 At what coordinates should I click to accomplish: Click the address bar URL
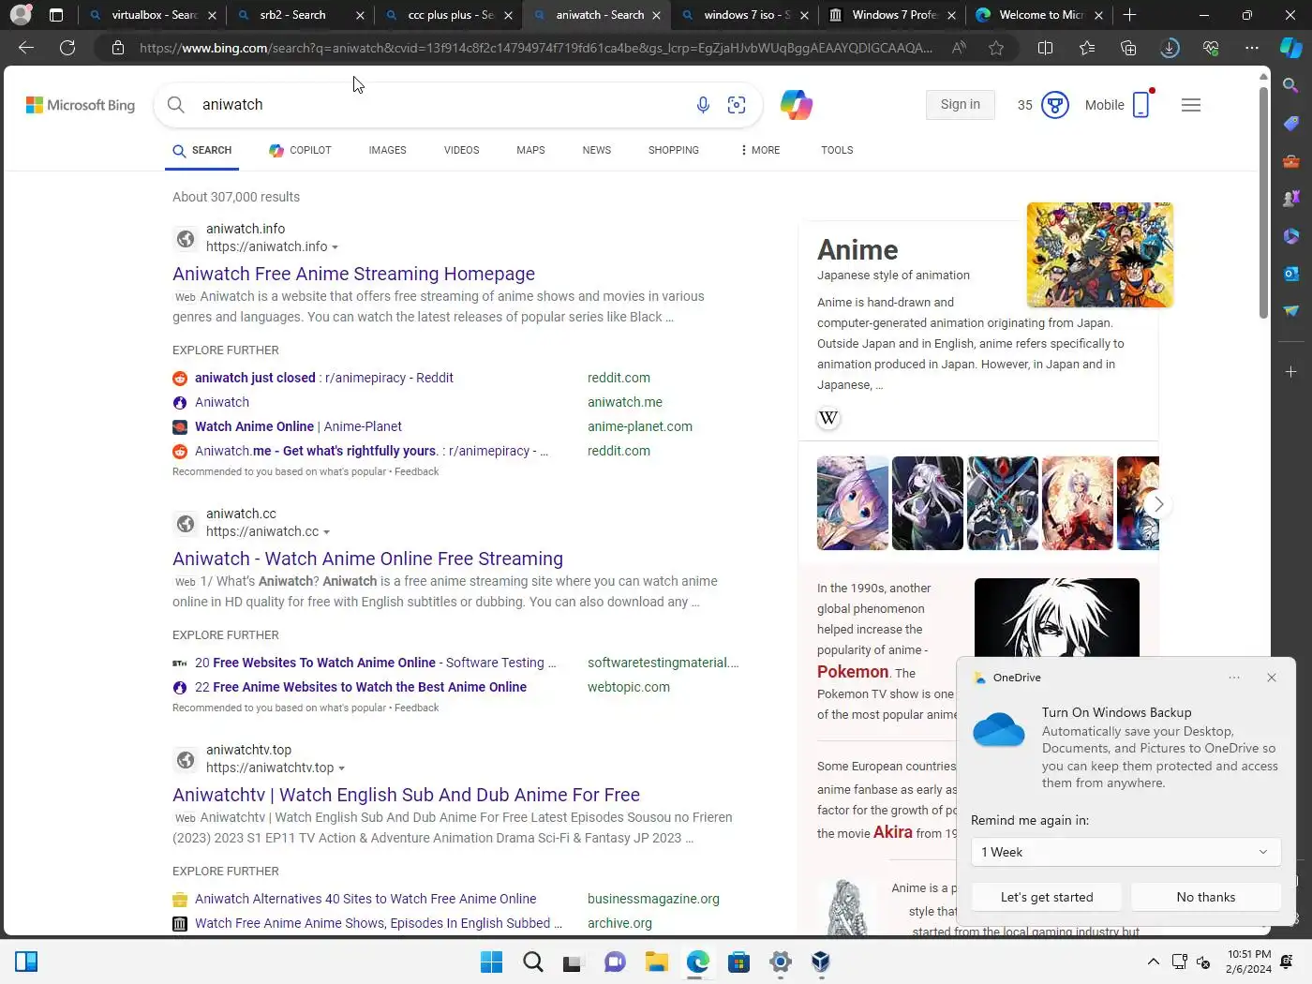(535, 48)
